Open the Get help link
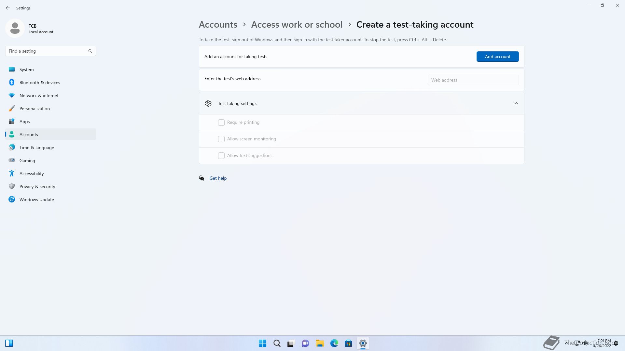The height and width of the screenshot is (351, 625). tap(218, 178)
